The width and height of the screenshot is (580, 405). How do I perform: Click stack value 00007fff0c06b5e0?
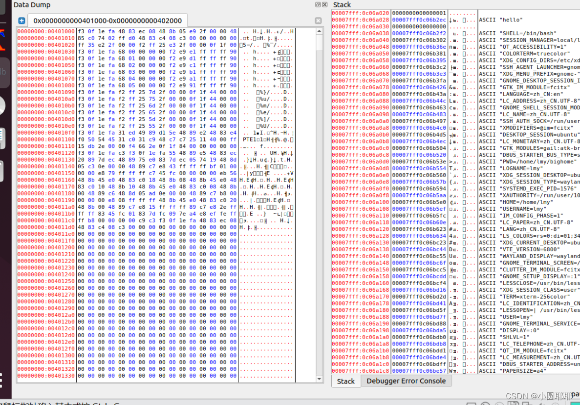tap(419, 202)
